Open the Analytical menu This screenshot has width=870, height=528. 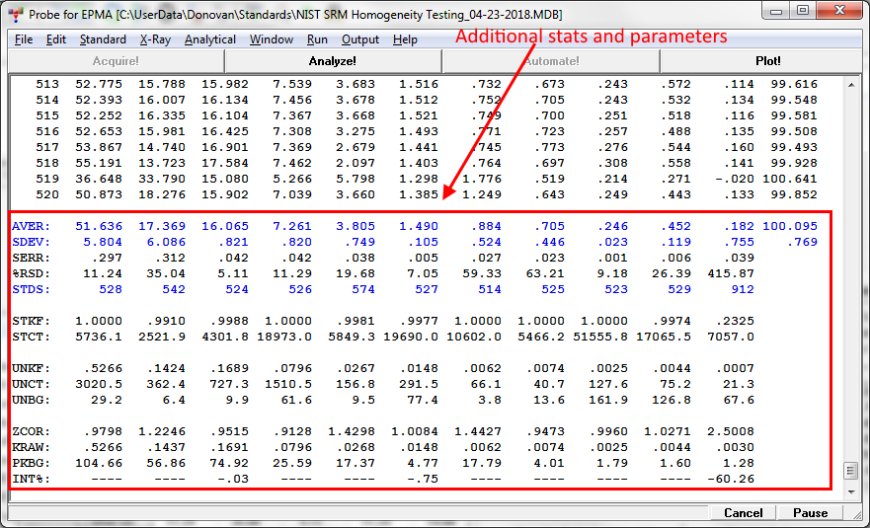pyautogui.click(x=209, y=39)
